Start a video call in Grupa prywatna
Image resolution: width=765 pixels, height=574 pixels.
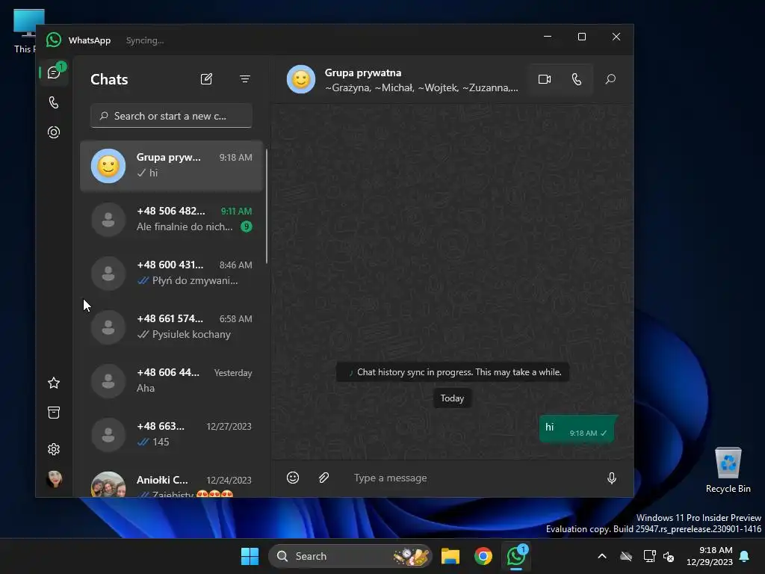coord(545,79)
